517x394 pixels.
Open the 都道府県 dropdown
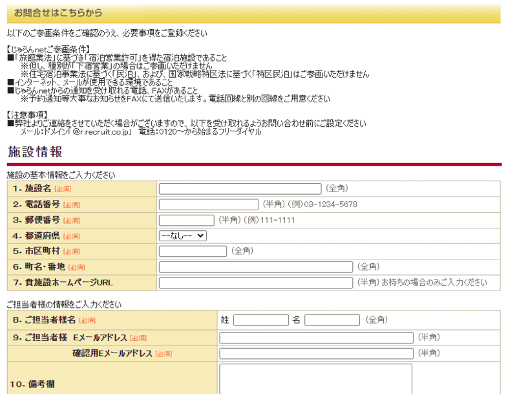(x=183, y=235)
